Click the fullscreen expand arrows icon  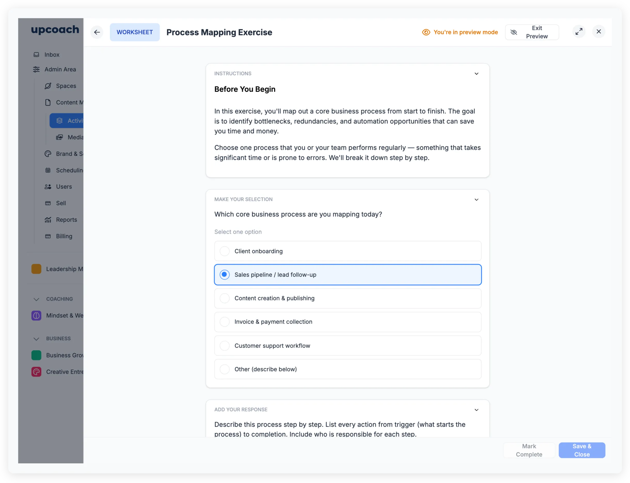579,32
